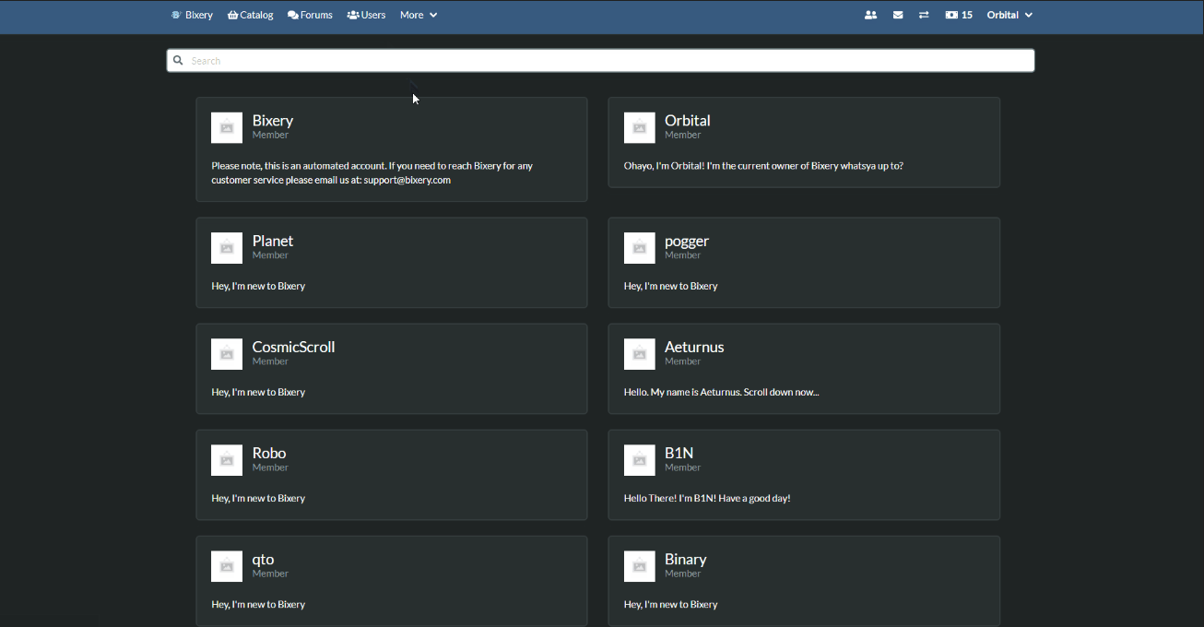Focus the user search field
The width and height of the screenshot is (1204, 627).
point(608,61)
